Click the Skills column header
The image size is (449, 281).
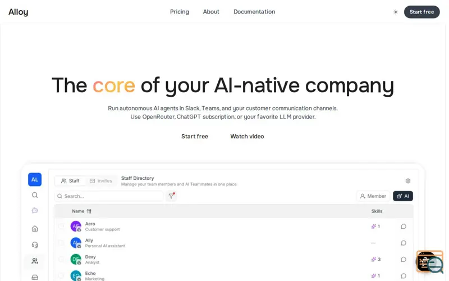(377, 211)
